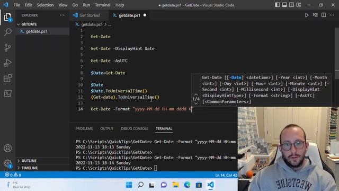
Task: Split the editor to the right
Action: tap(324, 15)
